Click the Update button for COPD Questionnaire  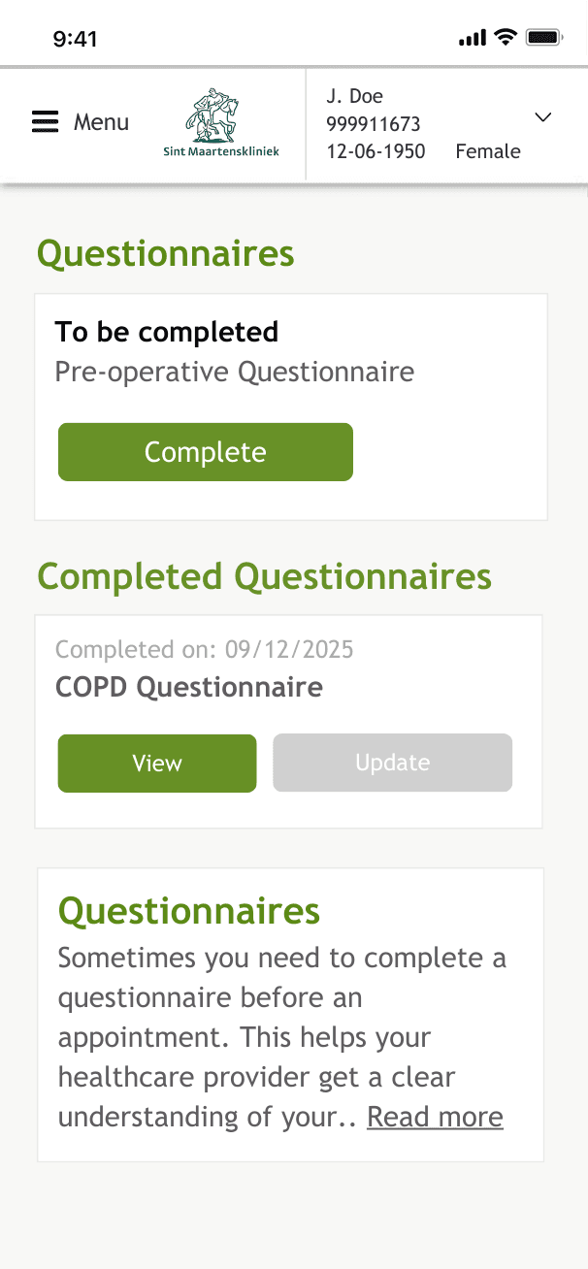(x=392, y=763)
